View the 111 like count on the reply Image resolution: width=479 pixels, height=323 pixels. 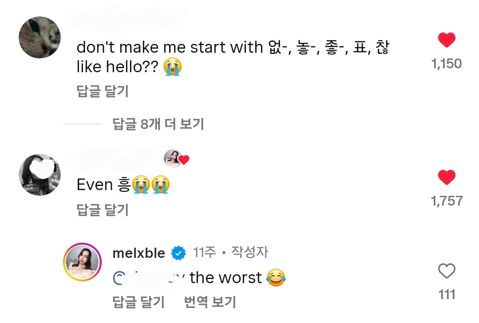[447, 294]
